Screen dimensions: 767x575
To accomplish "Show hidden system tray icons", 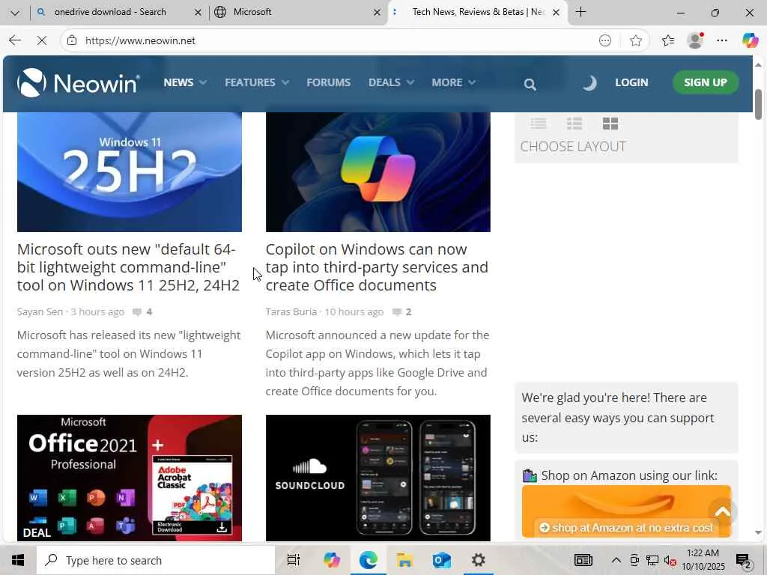I will coord(616,560).
